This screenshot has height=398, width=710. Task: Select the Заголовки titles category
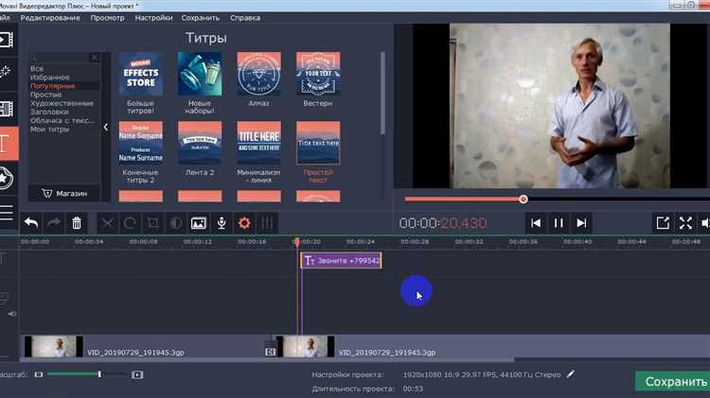pyautogui.click(x=49, y=112)
